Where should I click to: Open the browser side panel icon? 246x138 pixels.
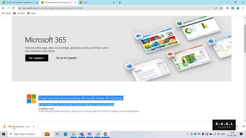click(x=233, y=8)
